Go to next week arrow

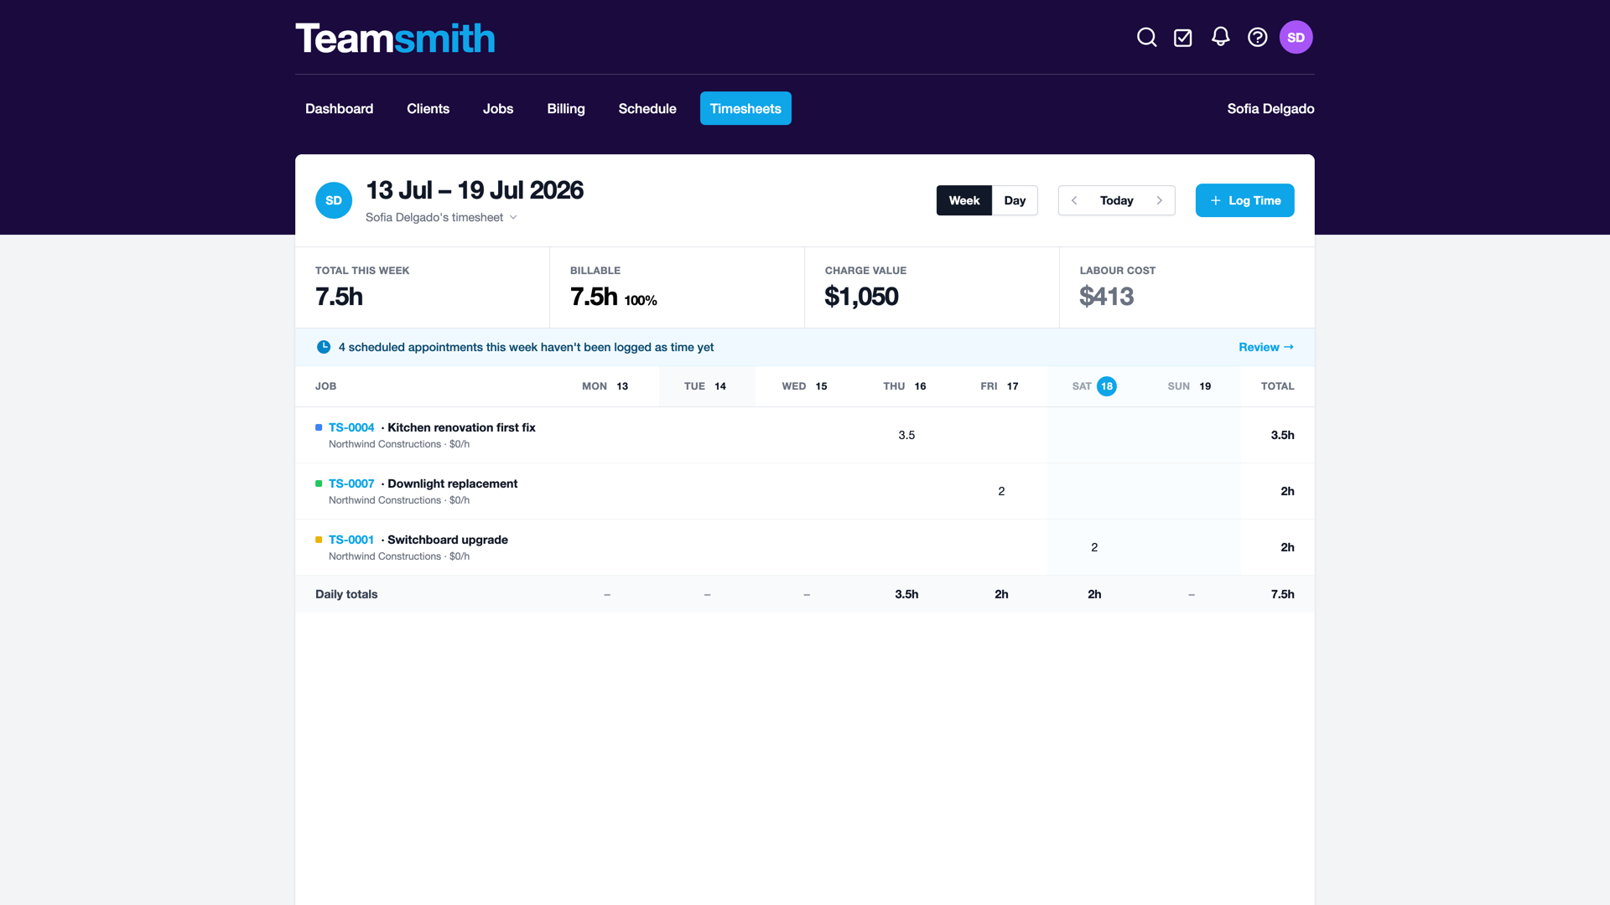coord(1160,200)
